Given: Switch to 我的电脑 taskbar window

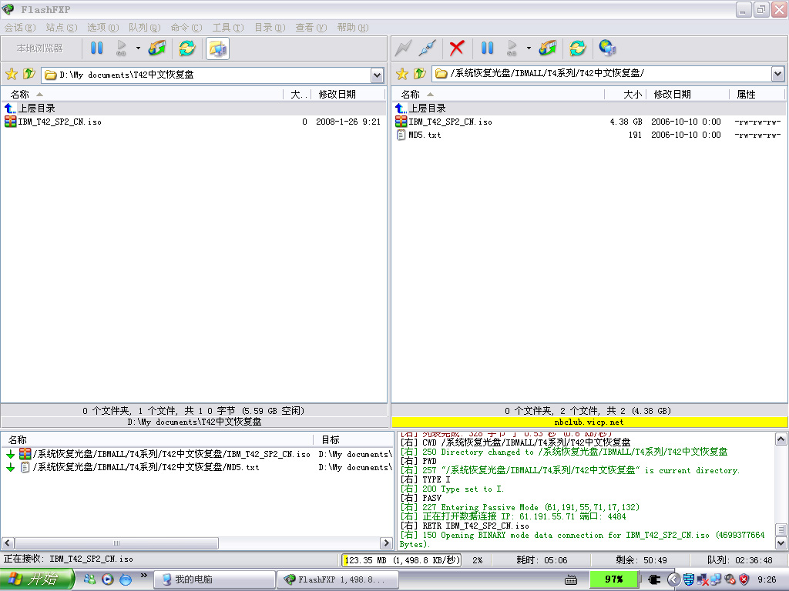Looking at the screenshot, I should coord(214,579).
